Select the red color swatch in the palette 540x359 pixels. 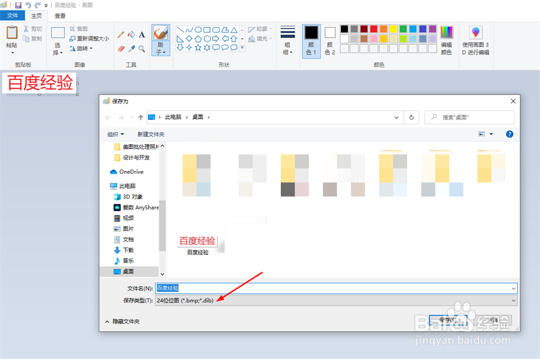point(374,28)
